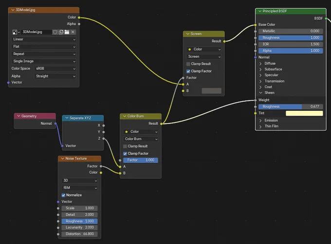Toggle Clamp Result in Color Burn node

tap(125, 146)
